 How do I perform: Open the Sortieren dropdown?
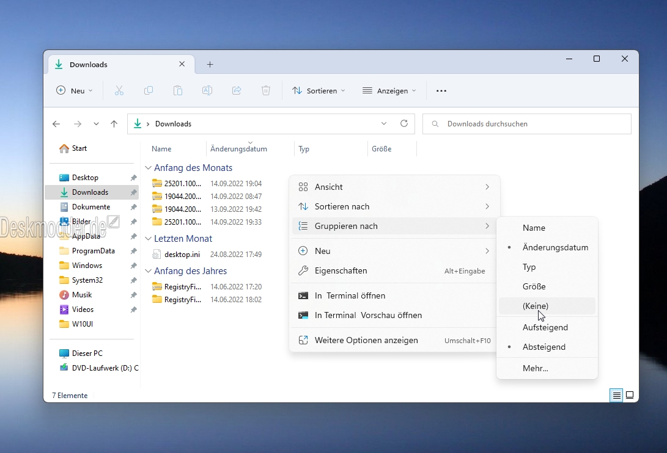pyautogui.click(x=319, y=90)
